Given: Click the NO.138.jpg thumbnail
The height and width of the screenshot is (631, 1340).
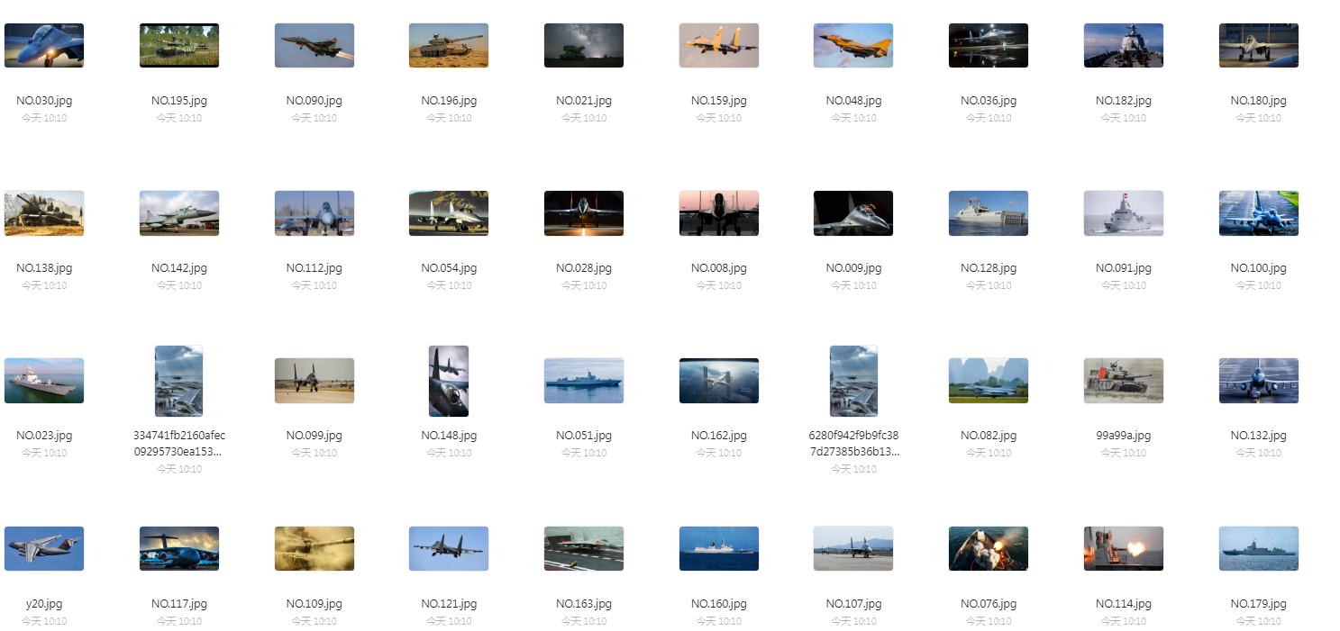Looking at the screenshot, I should (x=44, y=213).
